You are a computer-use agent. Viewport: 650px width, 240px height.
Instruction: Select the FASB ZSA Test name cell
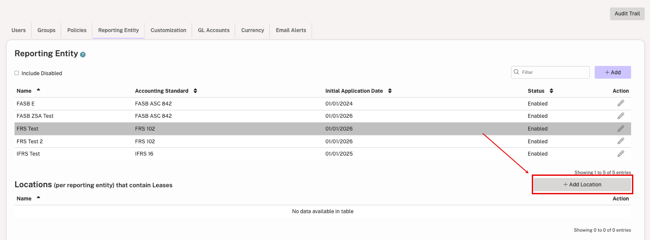(x=35, y=116)
